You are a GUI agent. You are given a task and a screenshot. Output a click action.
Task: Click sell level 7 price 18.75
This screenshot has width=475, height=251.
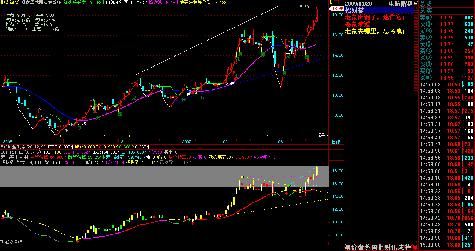click(447, 38)
